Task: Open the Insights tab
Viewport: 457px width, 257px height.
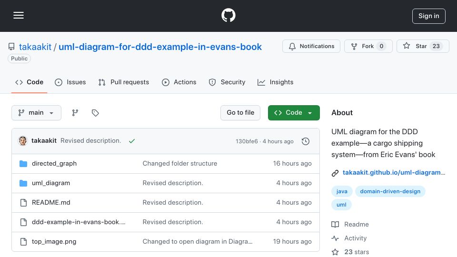Action: pos(276,82)
